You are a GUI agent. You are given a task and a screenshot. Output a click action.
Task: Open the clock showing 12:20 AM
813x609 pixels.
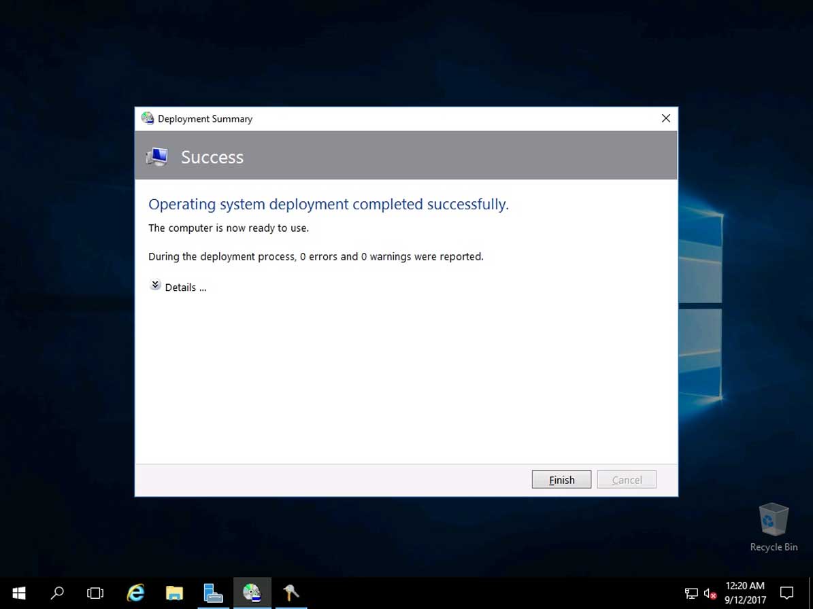(745, 593)
